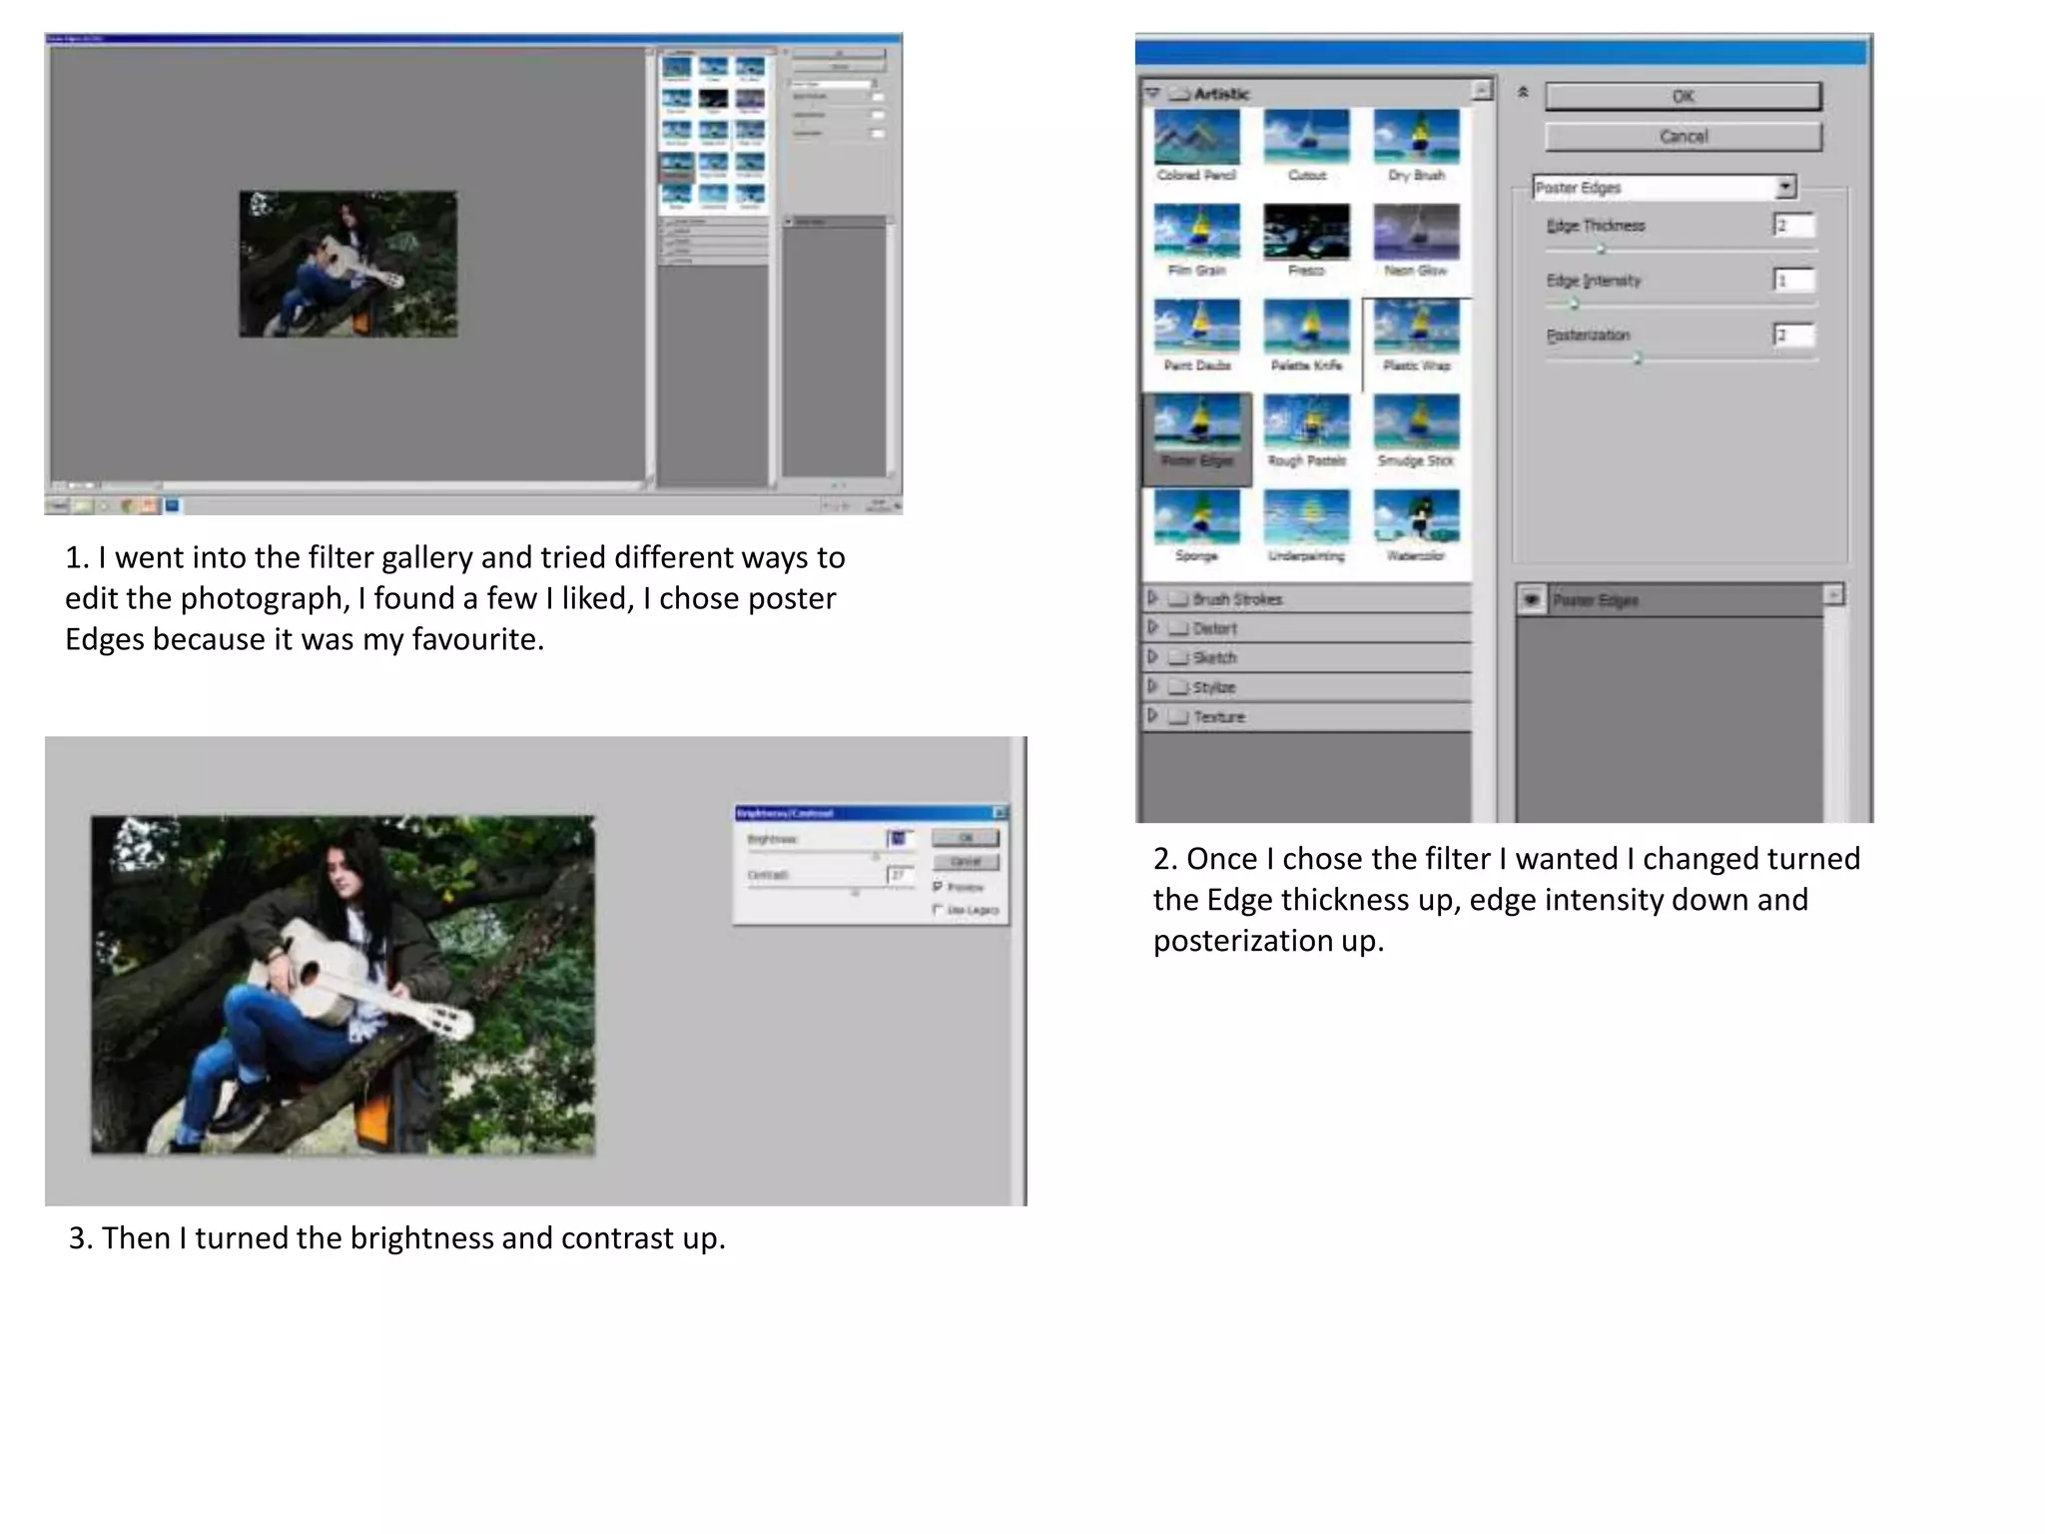Click the Posterization value input field

click(1793, 336)
